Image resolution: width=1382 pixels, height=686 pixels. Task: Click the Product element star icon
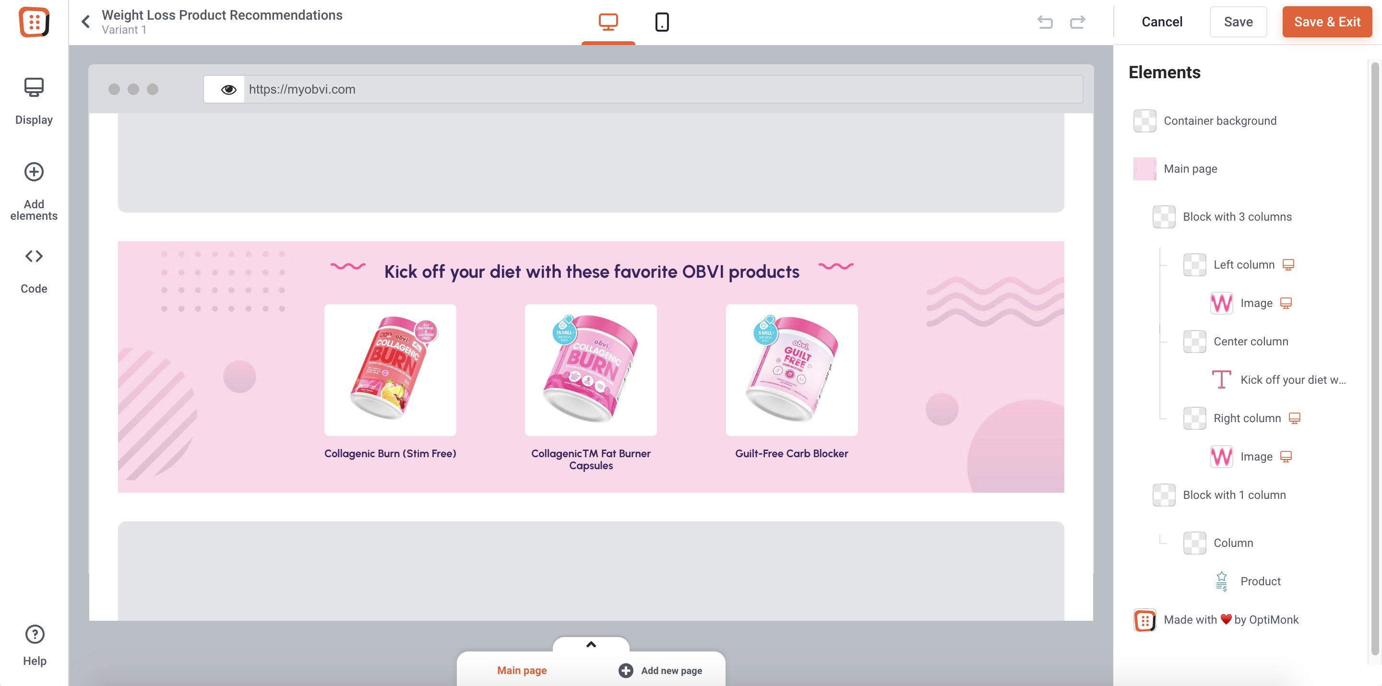click(1221, 581)
